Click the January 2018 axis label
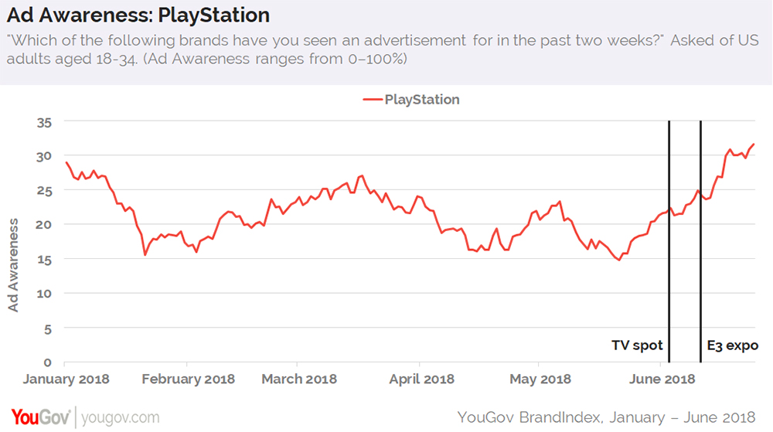 [x=66, y=379]
